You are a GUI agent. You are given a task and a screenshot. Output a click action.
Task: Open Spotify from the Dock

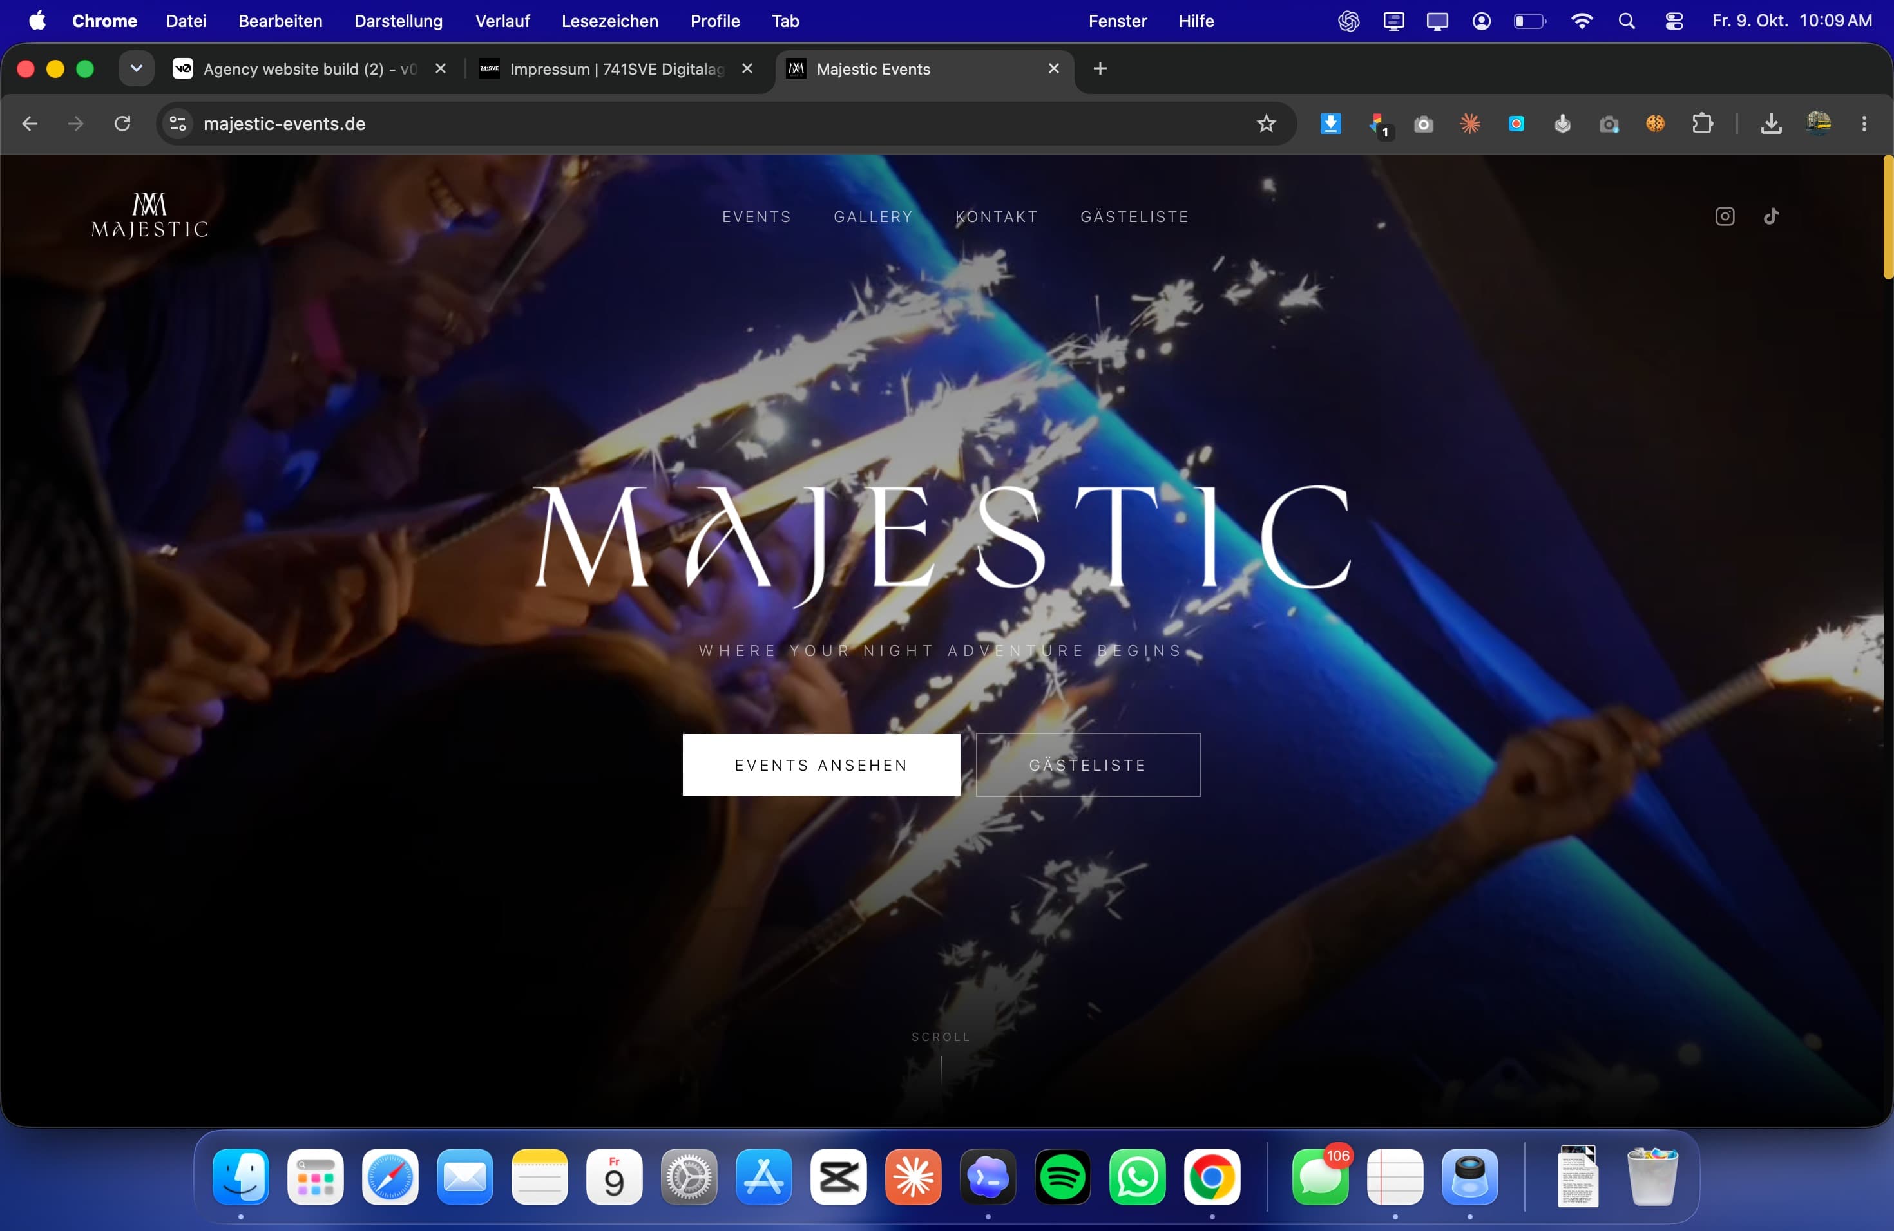pos(1062,1176)
